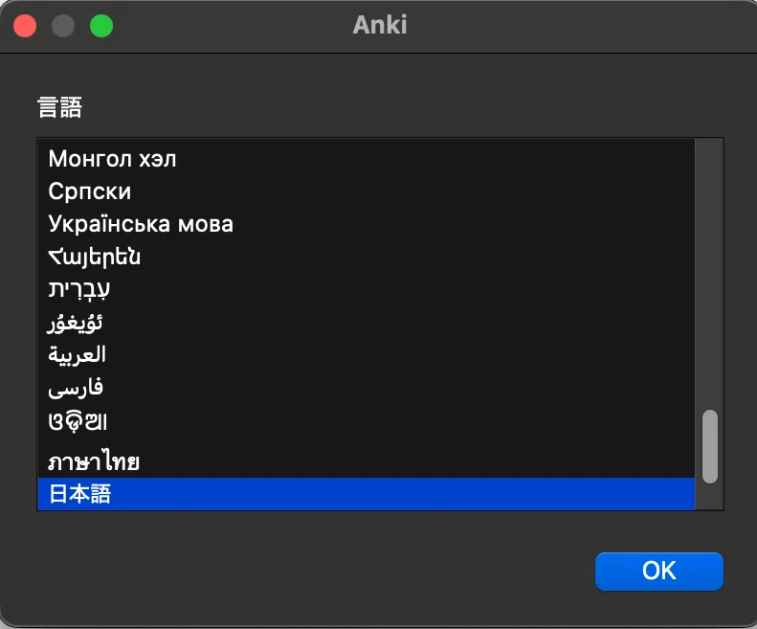This screenshot has height=629, width=757.
Task: Choose Thai ภาษาไทย language
Action: (366, 461)
